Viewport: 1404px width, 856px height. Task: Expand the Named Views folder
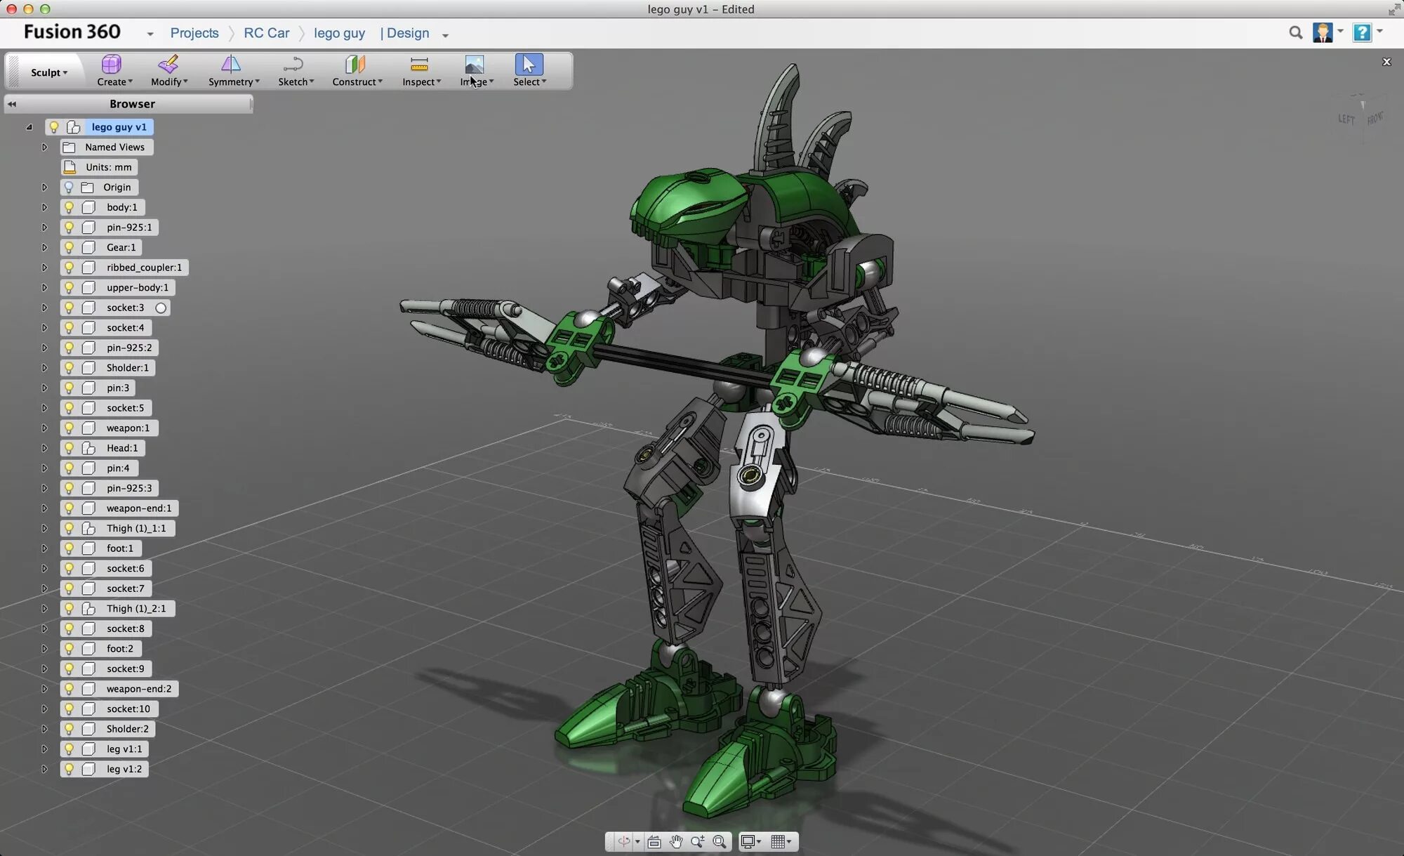click(x=44, y=147)
